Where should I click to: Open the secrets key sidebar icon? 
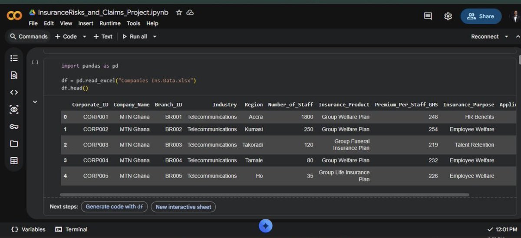tap(14, 127)
